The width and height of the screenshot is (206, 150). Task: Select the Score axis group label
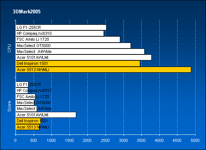(x=9, y=106)
